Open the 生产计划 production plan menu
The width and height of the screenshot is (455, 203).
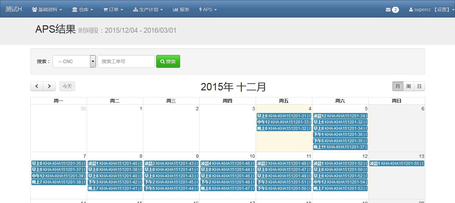click(x=148, y=9)
